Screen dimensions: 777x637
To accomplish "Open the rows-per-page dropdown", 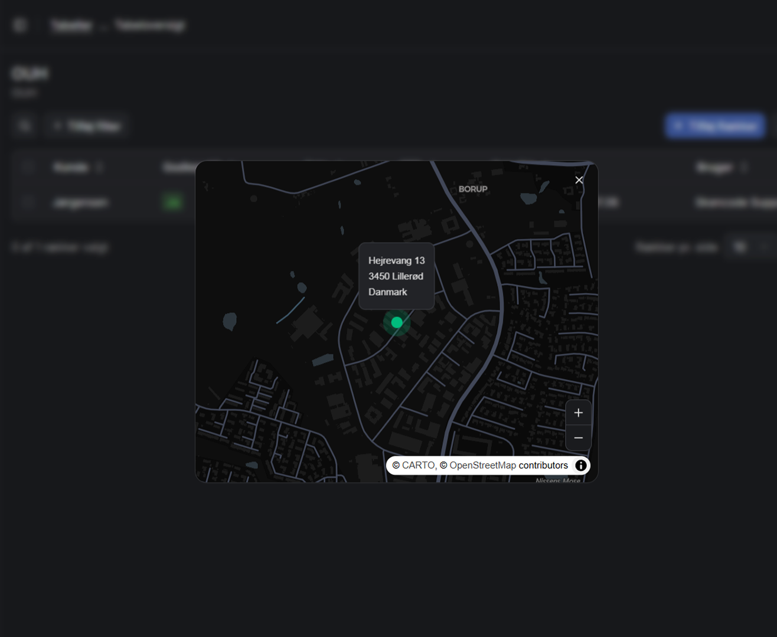I will click(x=742, y=247).
